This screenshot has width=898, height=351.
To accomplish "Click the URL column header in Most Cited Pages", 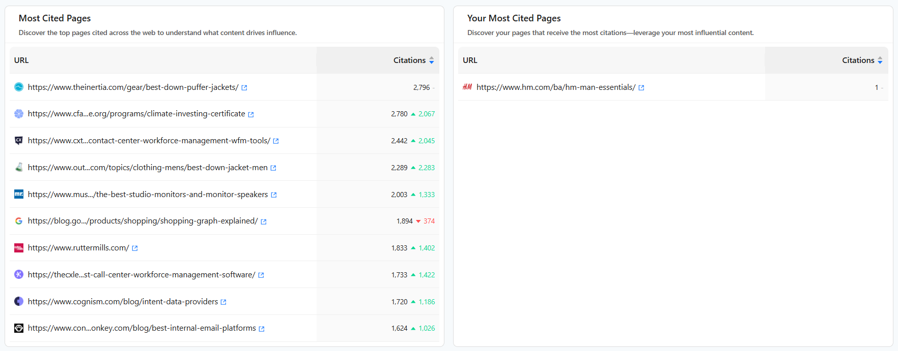I will [x=21, y=60].
